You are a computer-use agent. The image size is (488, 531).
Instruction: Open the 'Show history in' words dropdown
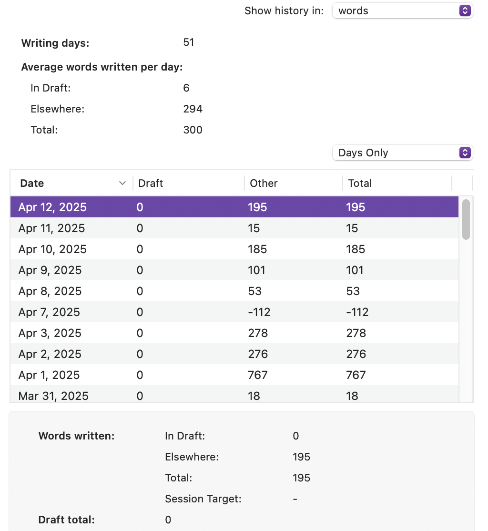tap(402, 11)
